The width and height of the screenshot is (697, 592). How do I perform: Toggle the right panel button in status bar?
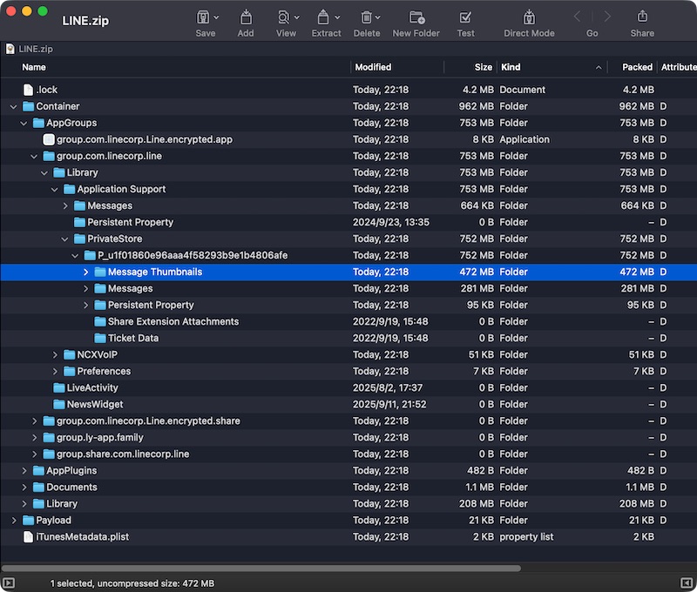[x=687, y=583]
